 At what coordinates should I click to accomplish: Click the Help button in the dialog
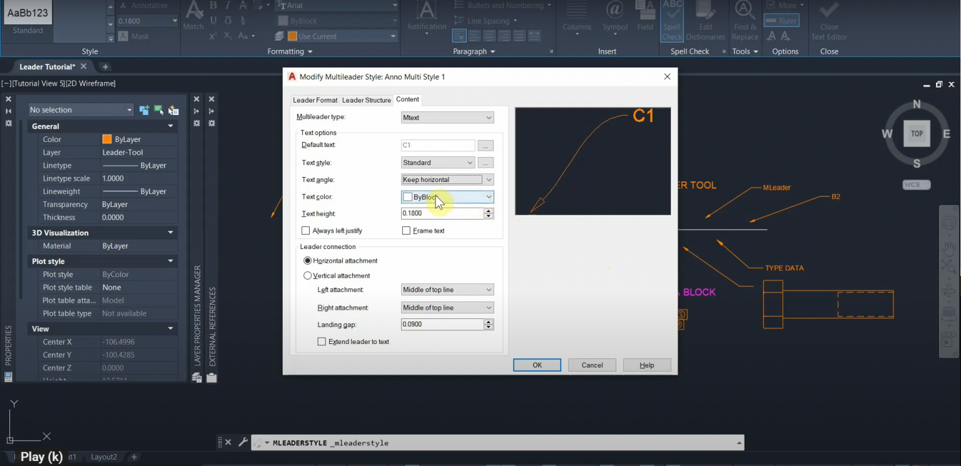coord(646,365)
